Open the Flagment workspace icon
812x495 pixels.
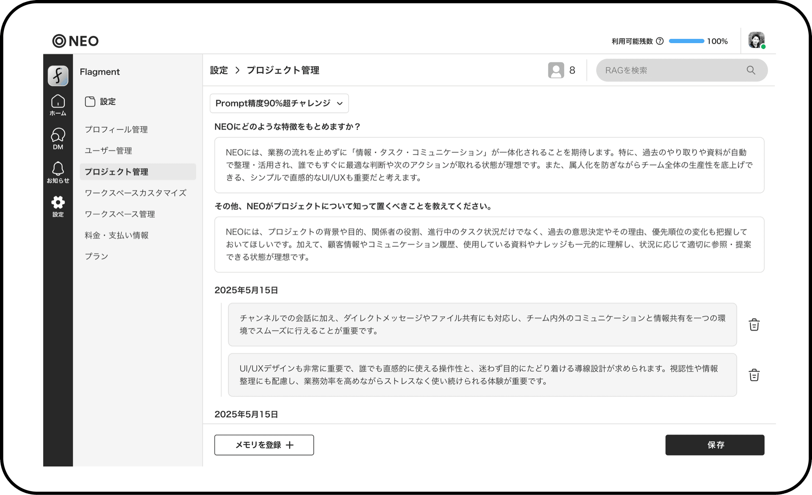point(58,76)
